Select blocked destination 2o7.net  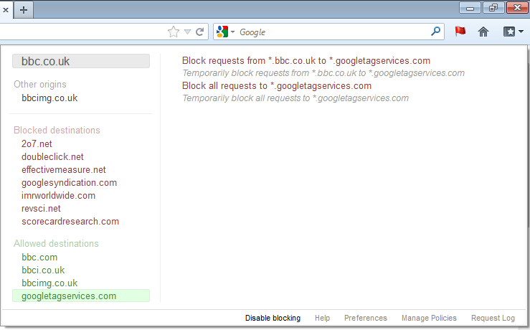(x=37, y=143)
